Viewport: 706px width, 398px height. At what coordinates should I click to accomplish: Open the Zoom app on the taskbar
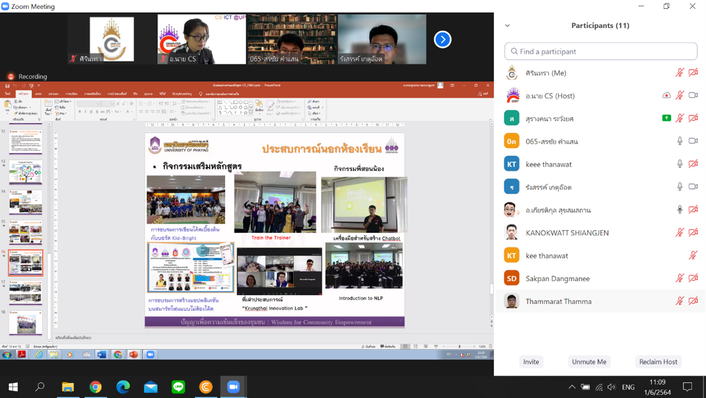pos(233,387)
